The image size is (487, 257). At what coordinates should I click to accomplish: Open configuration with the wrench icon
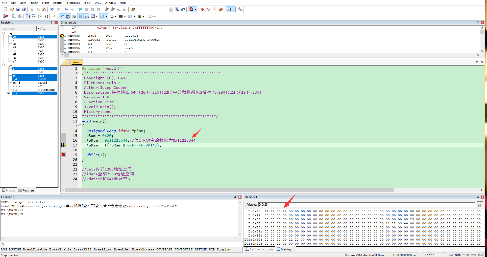(x=240, y=9)
